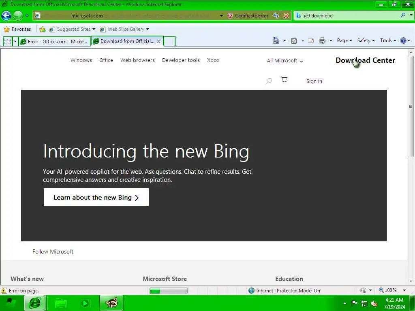
Task: Click the 'ie9 download' search box
Action: (347, 16)
